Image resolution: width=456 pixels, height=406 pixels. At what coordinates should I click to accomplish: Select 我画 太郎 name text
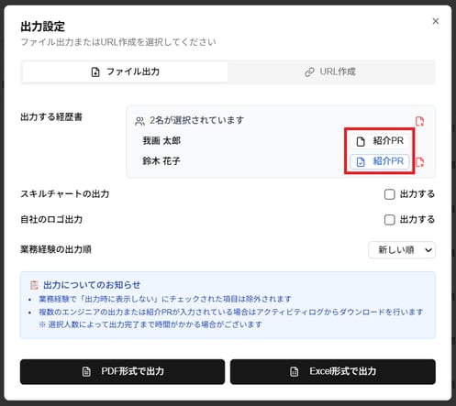click(x=161, y=141)
